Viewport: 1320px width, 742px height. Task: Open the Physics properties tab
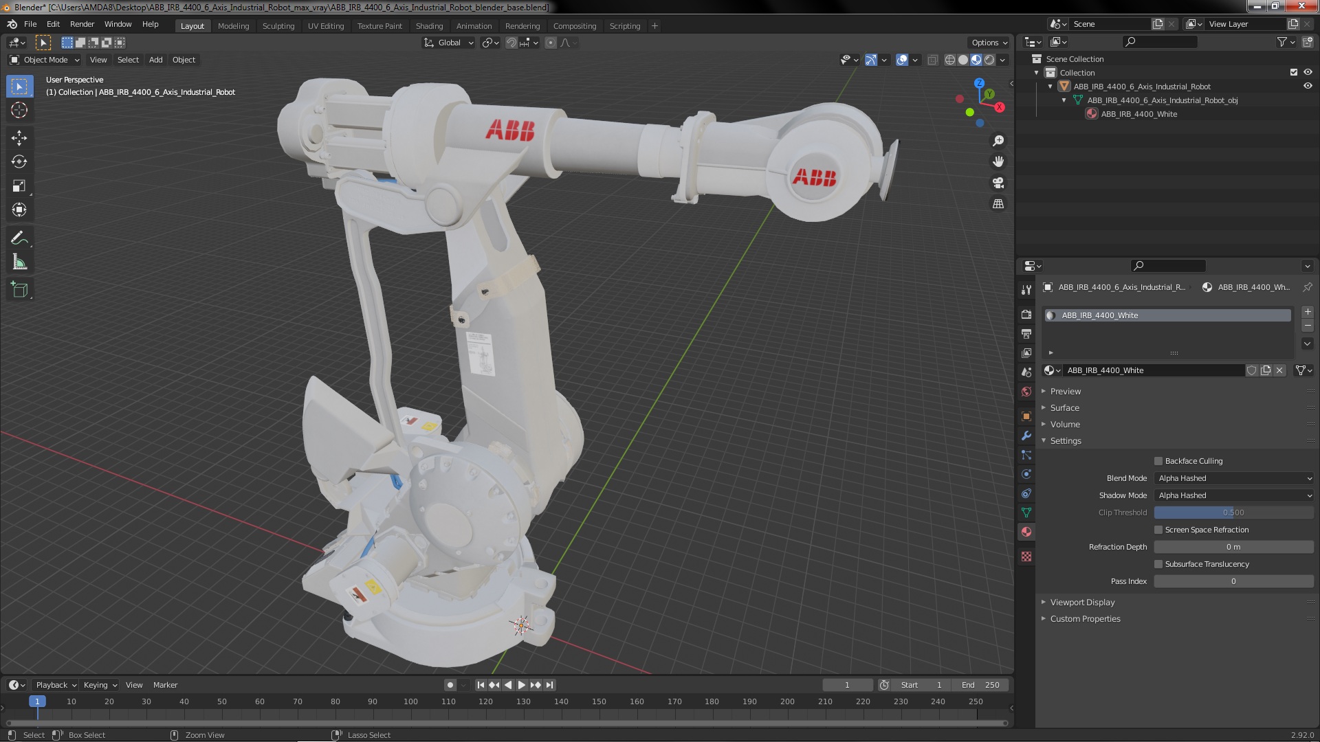pyautogui.click(x=1026, y=474)
